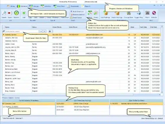
Task: Click the Photo camera icon
Action: click(x=147, y=13)
